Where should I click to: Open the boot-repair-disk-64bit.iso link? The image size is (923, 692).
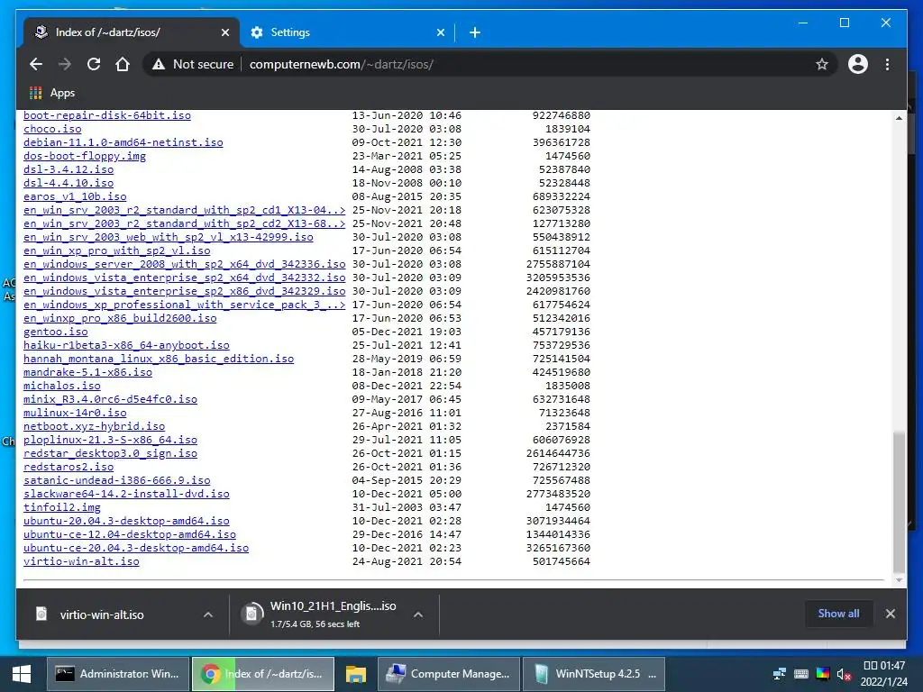coord(107,115)
